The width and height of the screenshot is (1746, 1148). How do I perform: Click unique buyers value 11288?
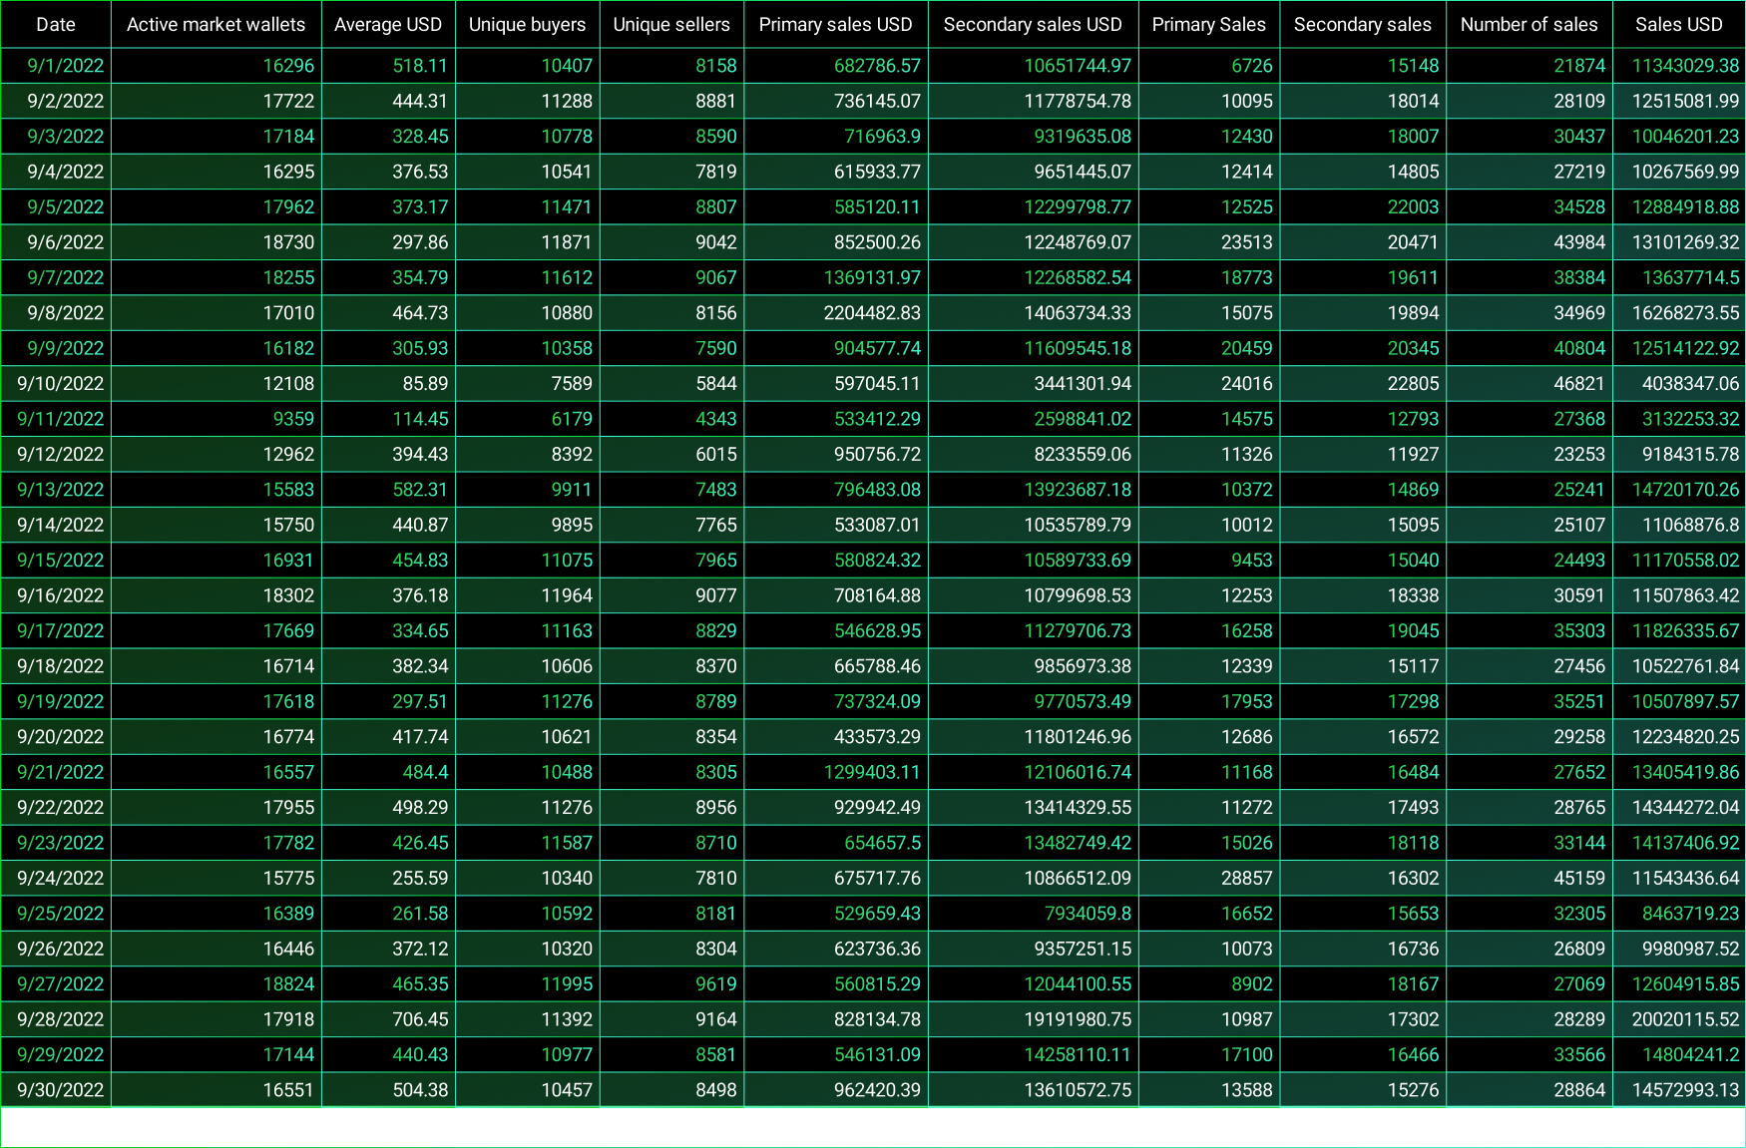point(527,101)
